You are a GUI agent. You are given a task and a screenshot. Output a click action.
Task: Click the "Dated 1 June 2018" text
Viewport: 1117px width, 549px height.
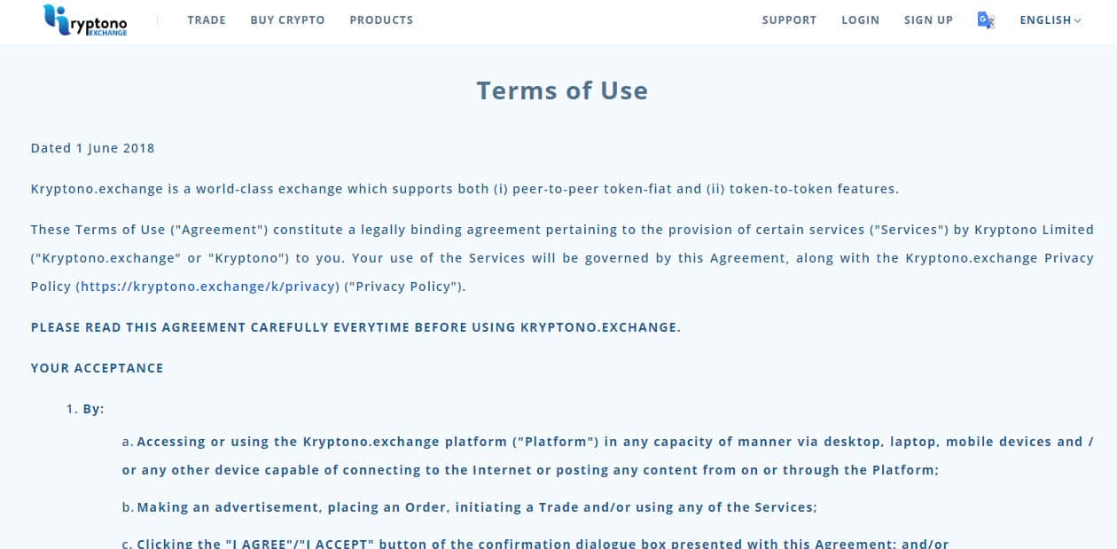pyautogui.click(x=93, y=148)
